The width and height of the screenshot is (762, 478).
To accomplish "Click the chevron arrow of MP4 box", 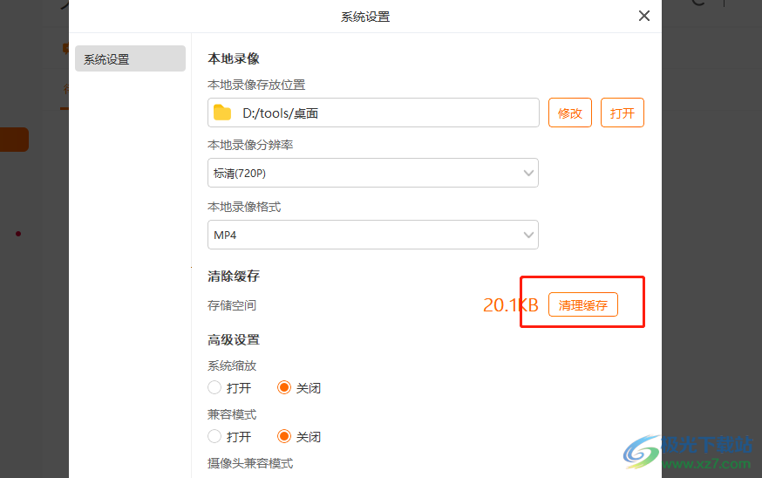I will 528,236.
